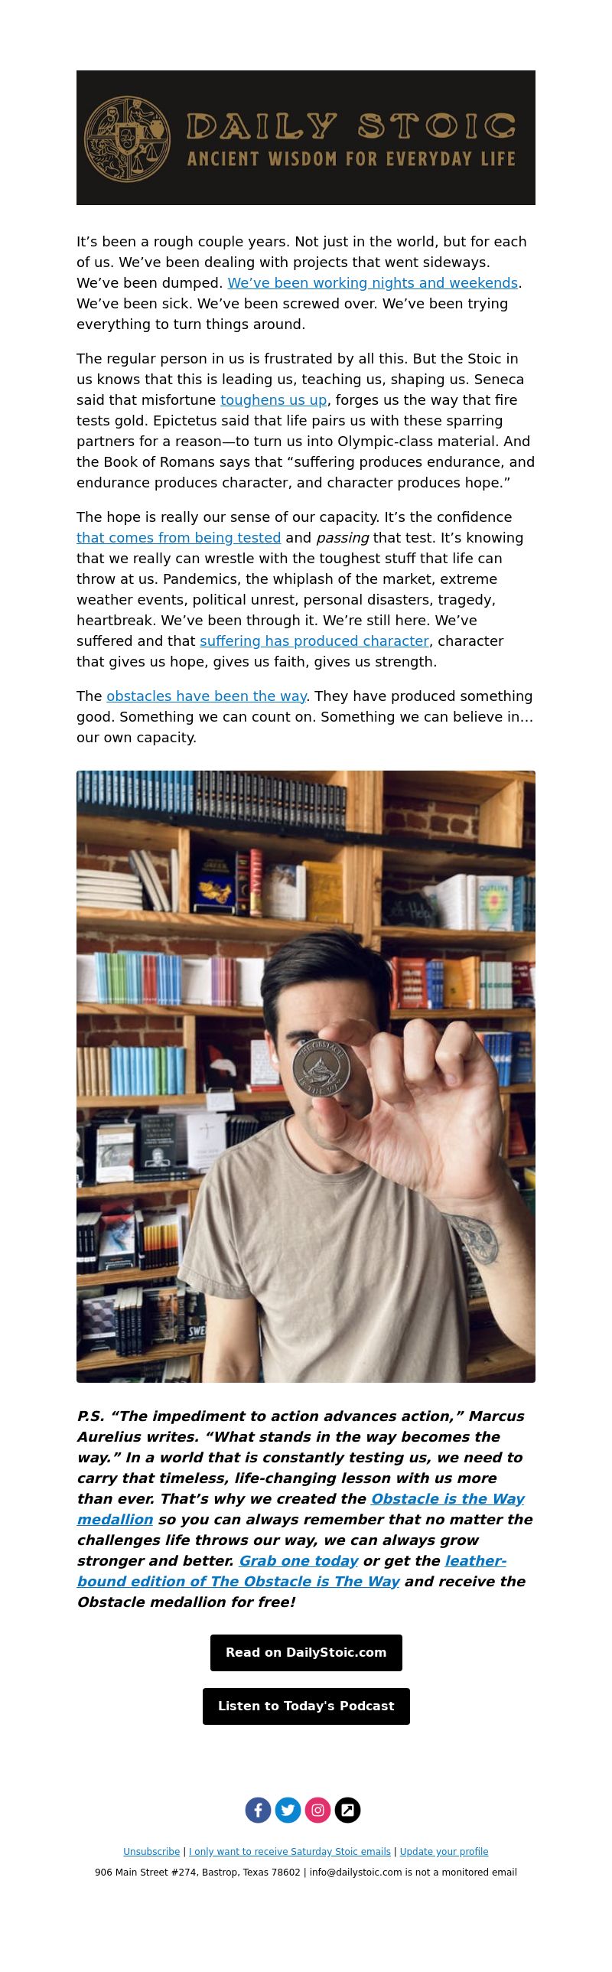Click Update your profile link
This screenshot has width=612, height=1972.
tap(444, 1852)
